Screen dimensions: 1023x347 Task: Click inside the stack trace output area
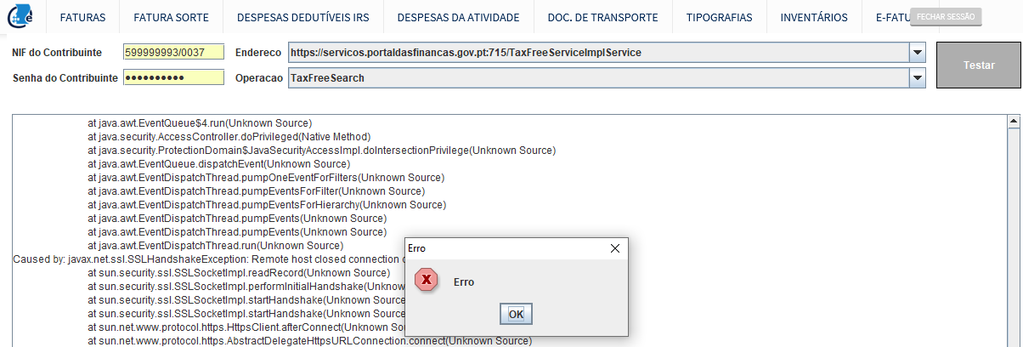click(722, 213)
